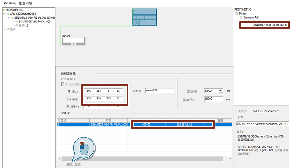
Task: Click the 启动时间 field showing 10000
Action: (214, 99)
